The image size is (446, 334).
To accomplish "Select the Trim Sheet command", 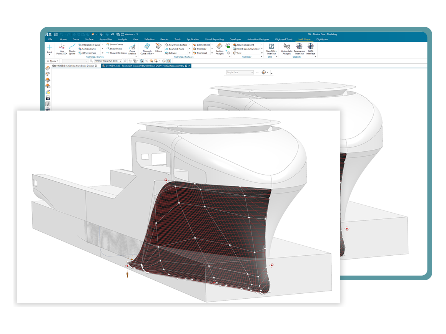I will [200, 53].
